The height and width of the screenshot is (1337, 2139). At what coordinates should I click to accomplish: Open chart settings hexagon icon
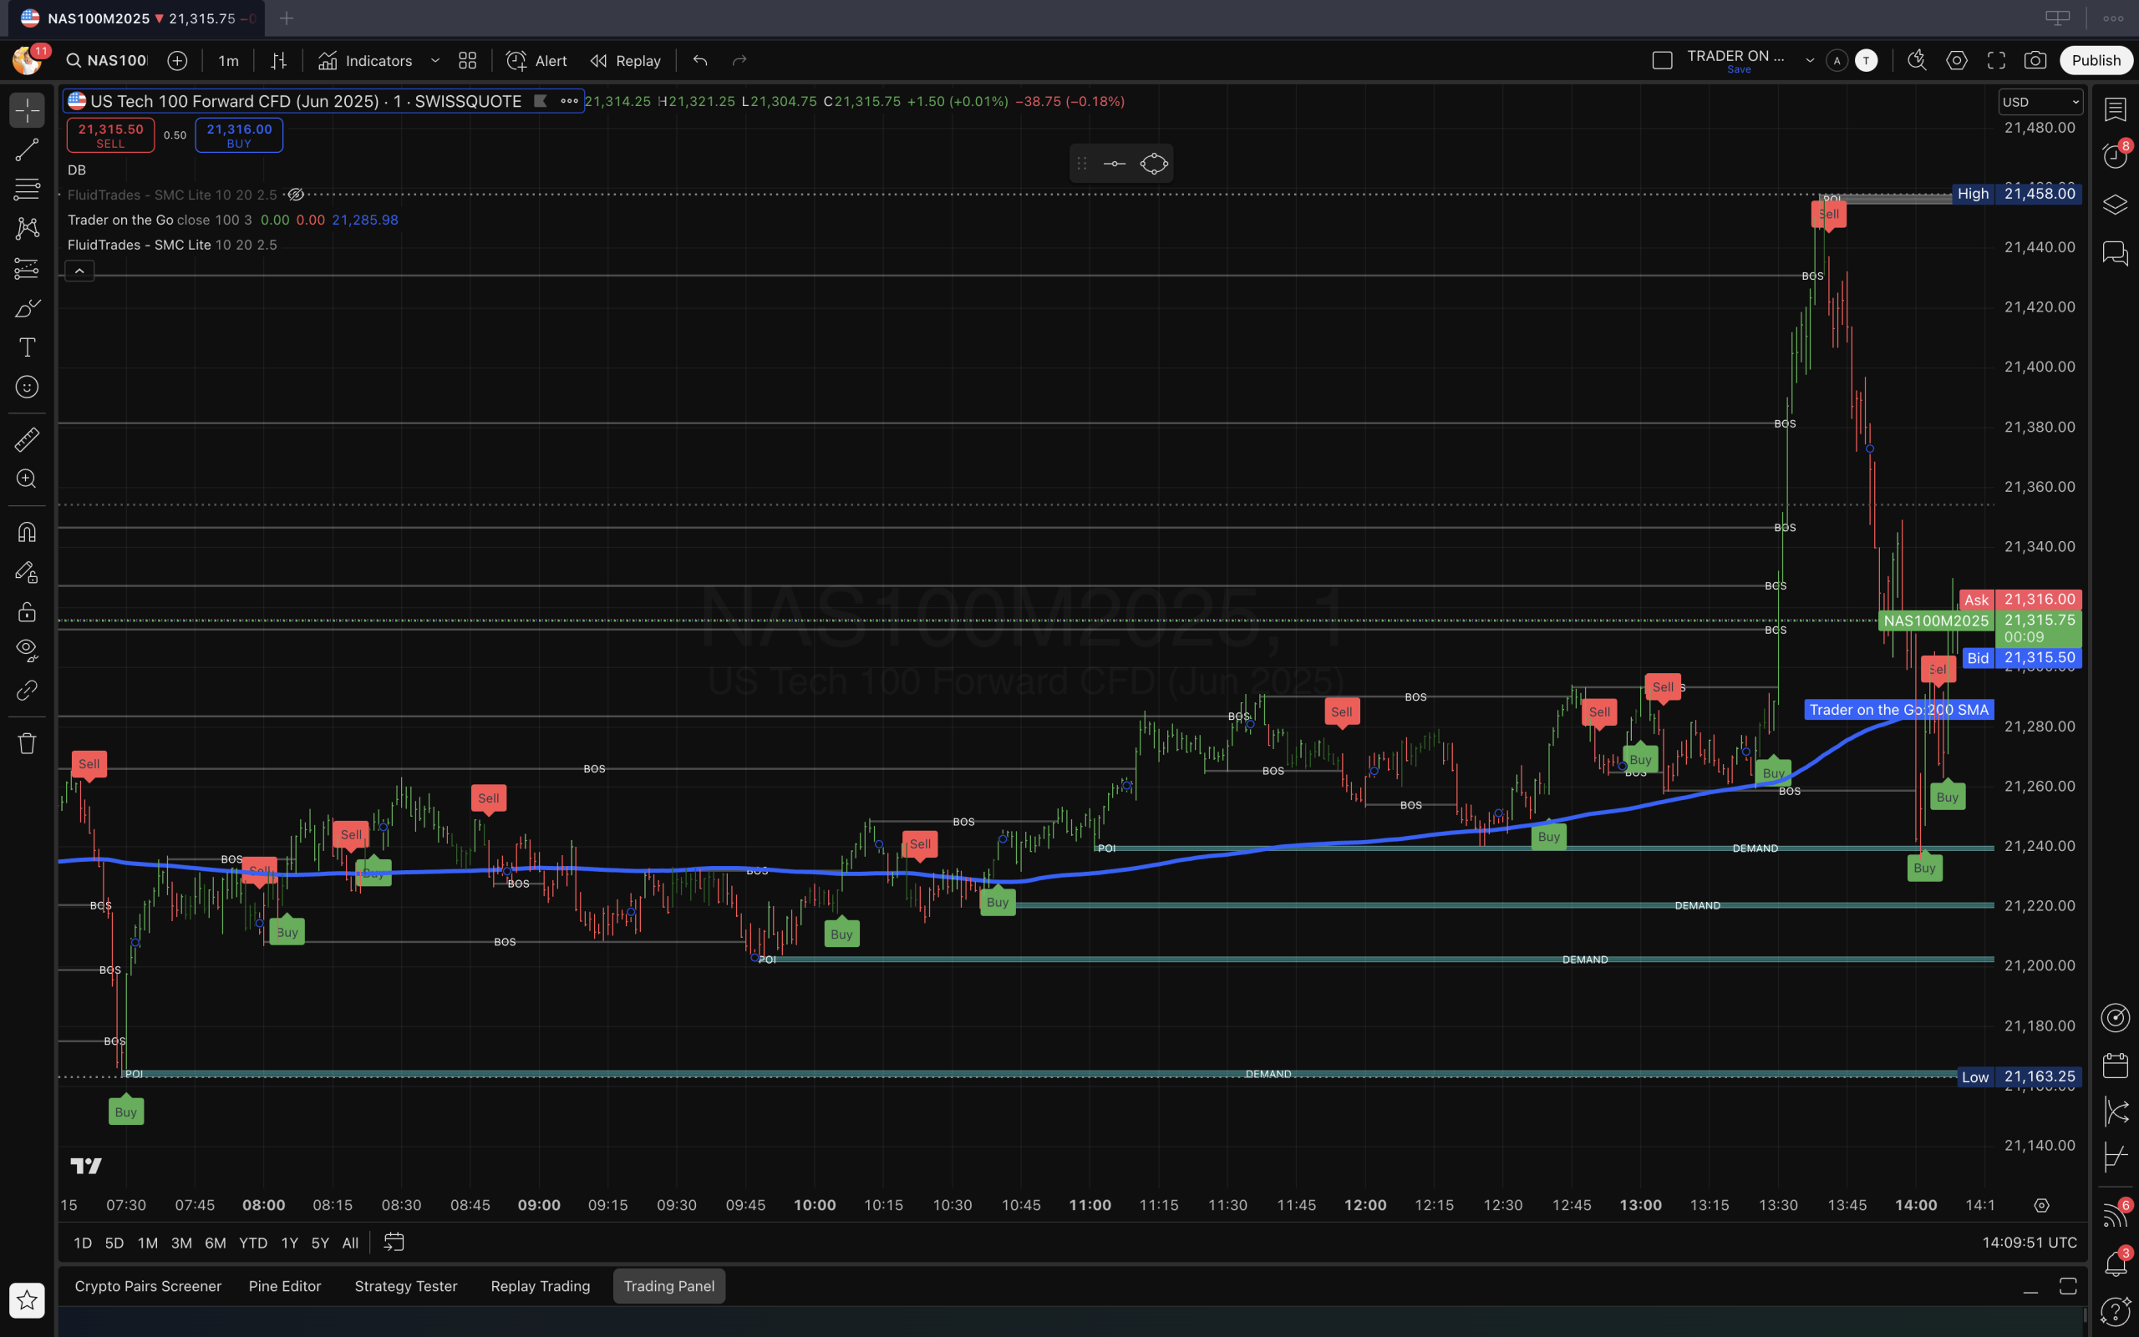[x=1956, y=60]
